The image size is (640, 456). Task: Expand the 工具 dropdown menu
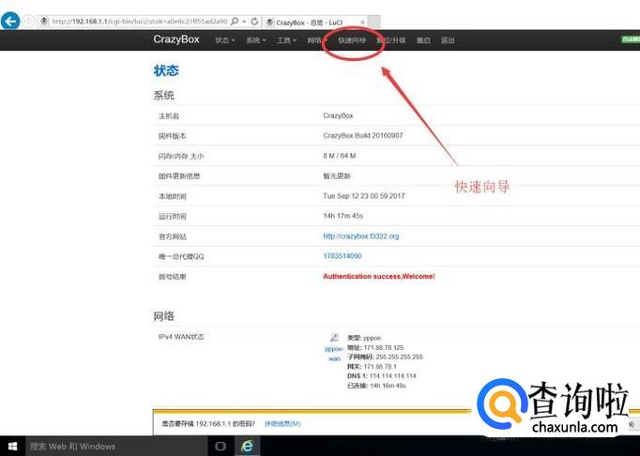(x=287, y=40)
